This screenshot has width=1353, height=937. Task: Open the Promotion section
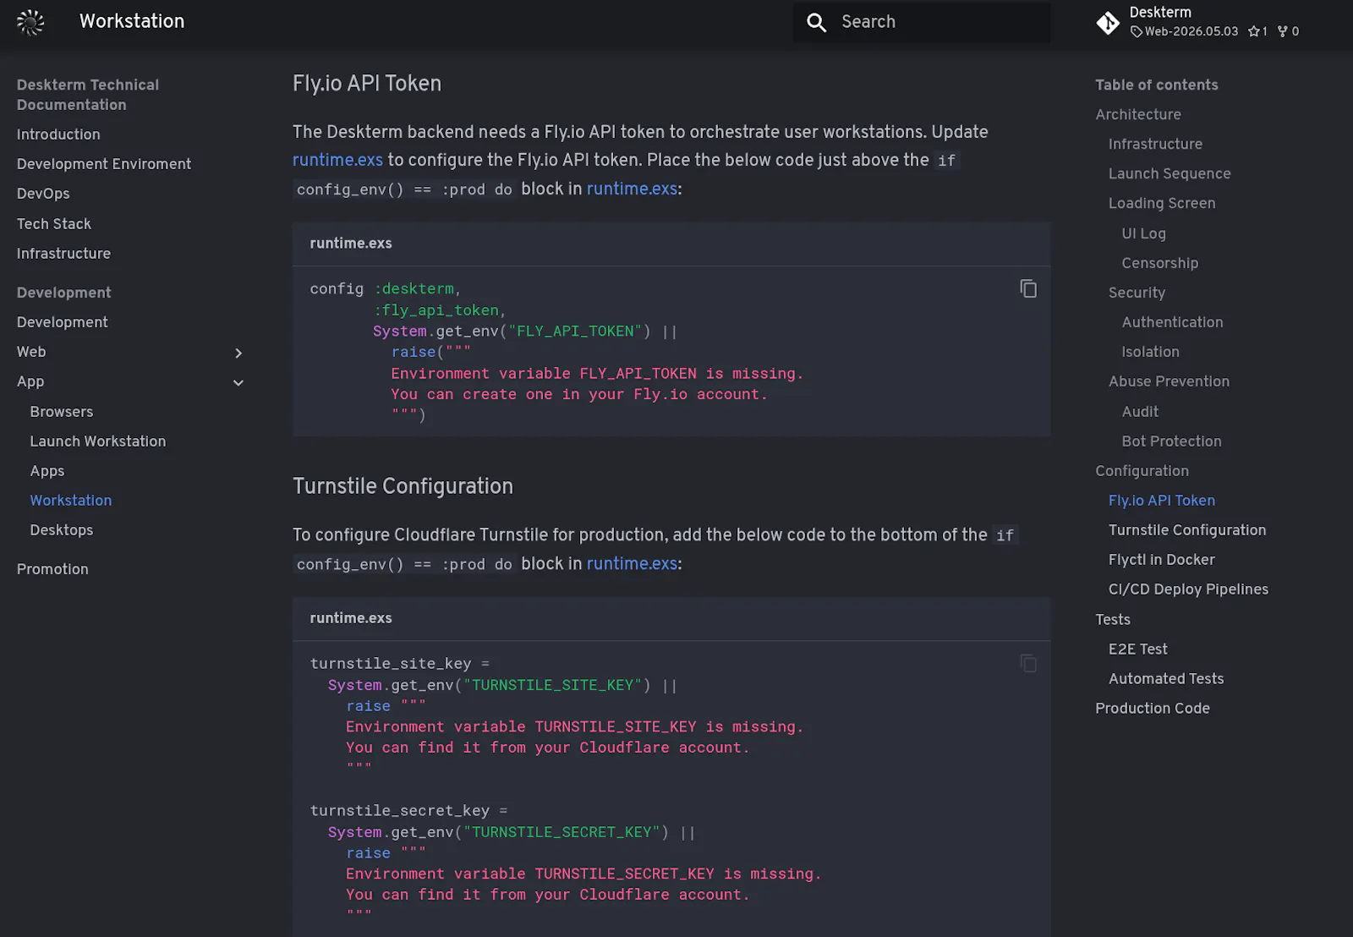click(52, 569)
